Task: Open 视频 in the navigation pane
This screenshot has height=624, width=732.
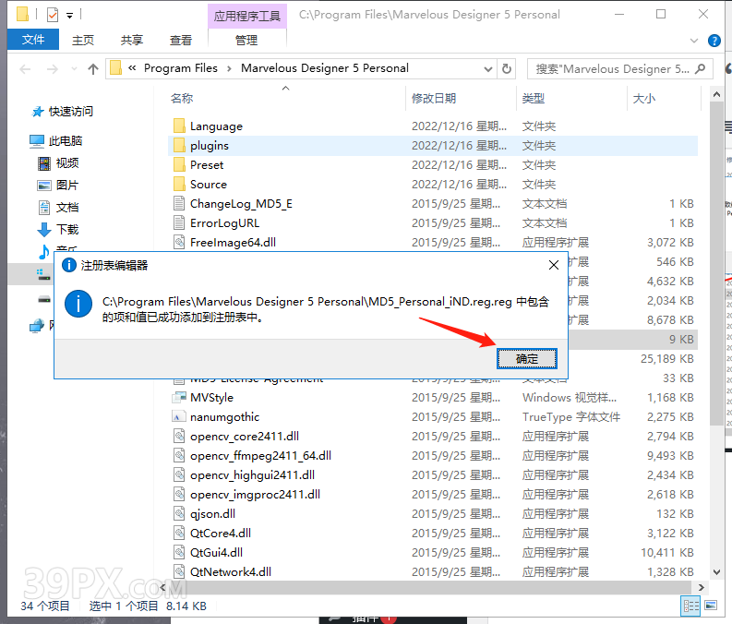Action: point(67,162)
